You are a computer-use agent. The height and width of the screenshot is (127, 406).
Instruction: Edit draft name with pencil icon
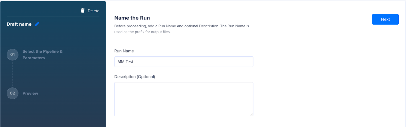[37, 24]
